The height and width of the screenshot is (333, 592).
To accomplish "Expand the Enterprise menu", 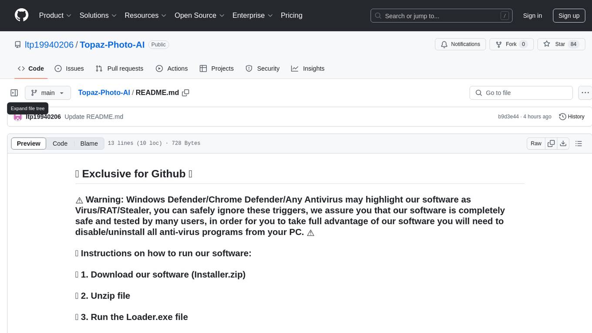I will pyautogui.click(x=252, y=15).
